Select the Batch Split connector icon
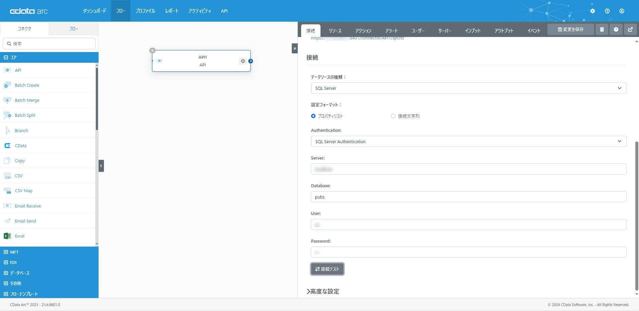 tap(7, 115)
